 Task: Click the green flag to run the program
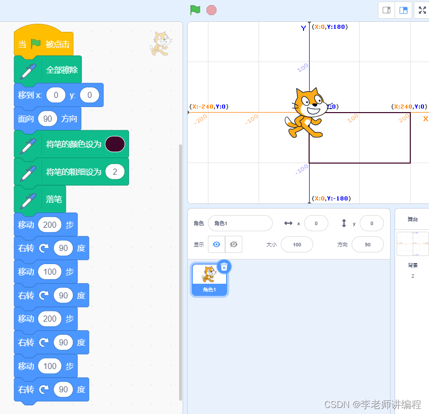coord(195,10)
